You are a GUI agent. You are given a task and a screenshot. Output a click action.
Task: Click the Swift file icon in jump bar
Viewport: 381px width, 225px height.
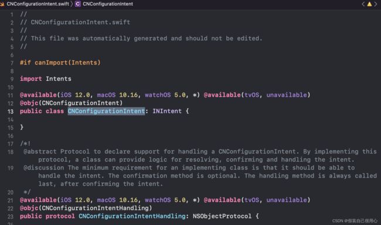coord(2,4)
